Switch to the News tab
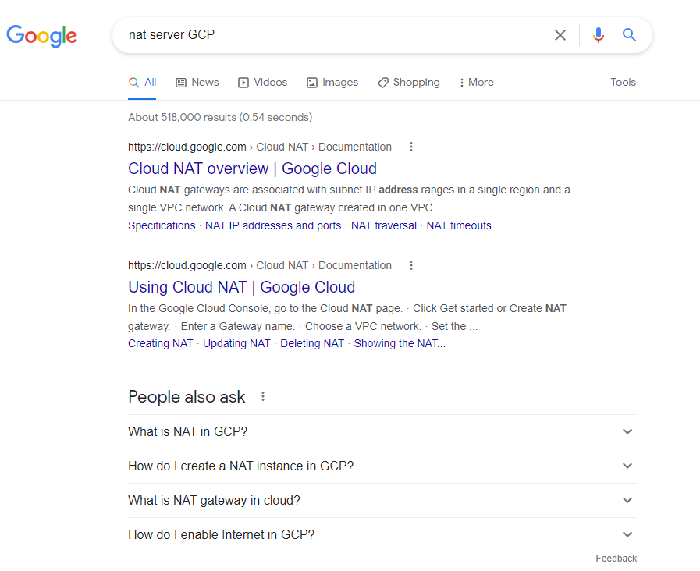Viewport: 700px width, 571px height. click(x=197, y=83)
